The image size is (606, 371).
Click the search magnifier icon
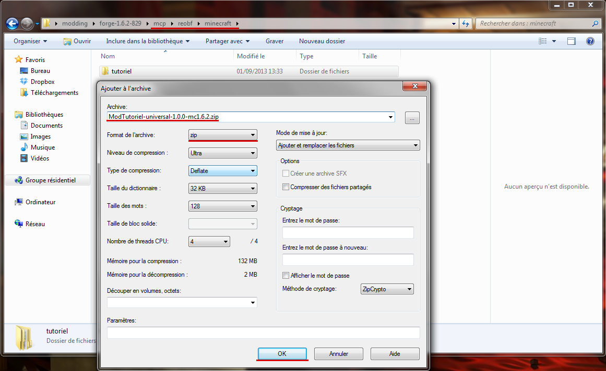[595, 23]
